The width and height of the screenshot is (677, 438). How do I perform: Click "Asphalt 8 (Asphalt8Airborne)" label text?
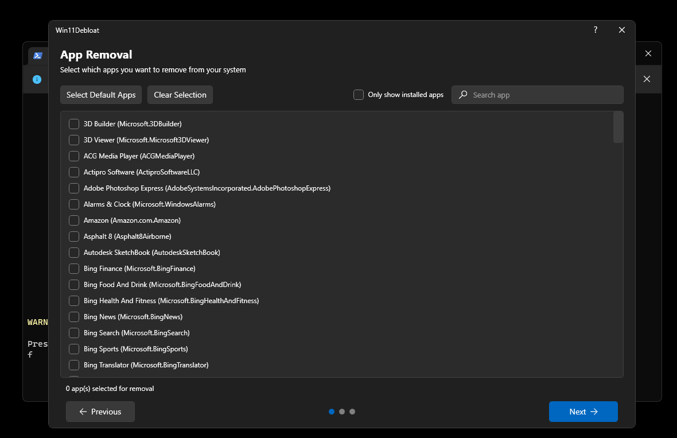pyautogui.click(x=127, y=237)
